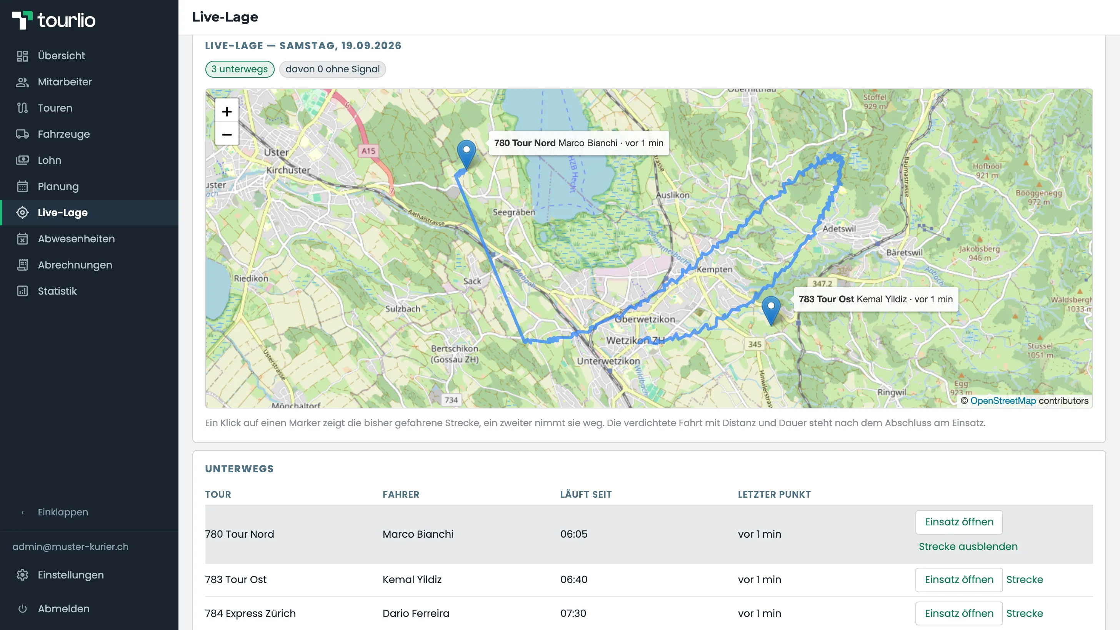Click the Abrechnungen receipt icon

(22, 265)
